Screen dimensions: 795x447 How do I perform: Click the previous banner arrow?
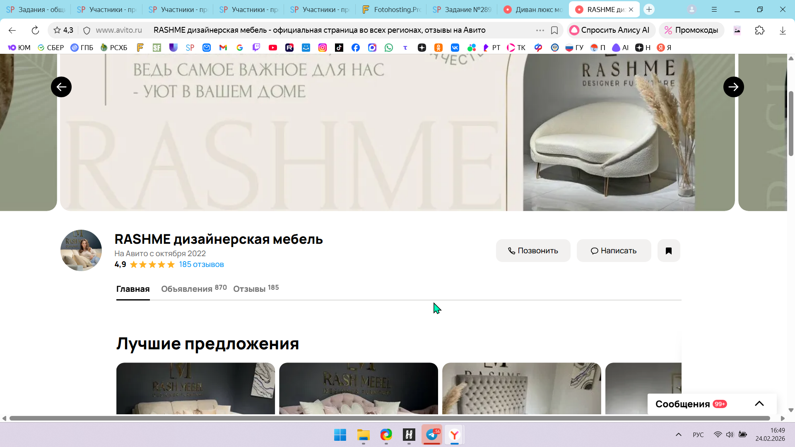[61, 87]
